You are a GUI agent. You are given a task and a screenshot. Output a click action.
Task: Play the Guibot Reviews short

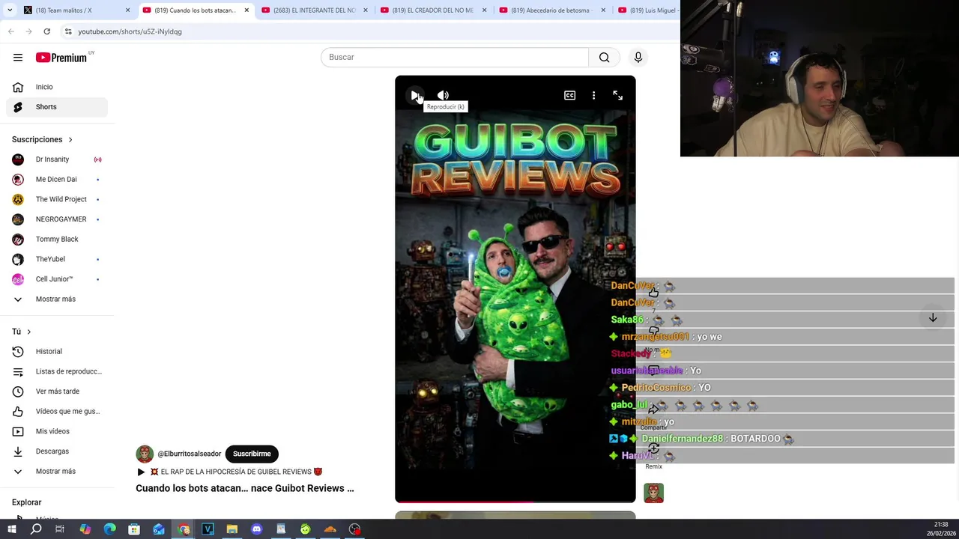(415, 95)
